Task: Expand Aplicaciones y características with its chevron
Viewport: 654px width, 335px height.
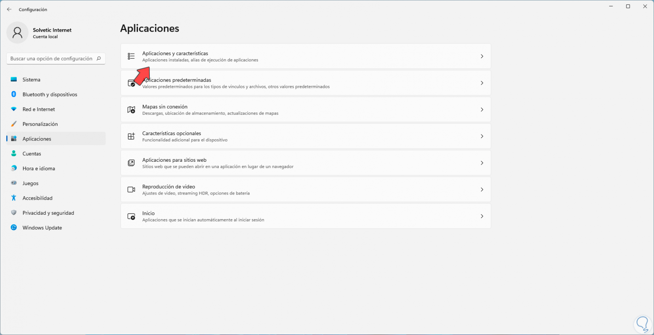Action: pyautogui.click(x=482, y=56)
